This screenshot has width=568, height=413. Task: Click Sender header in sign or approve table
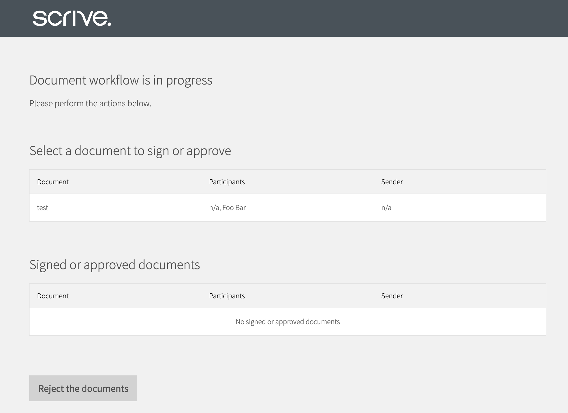click(392, 182)
